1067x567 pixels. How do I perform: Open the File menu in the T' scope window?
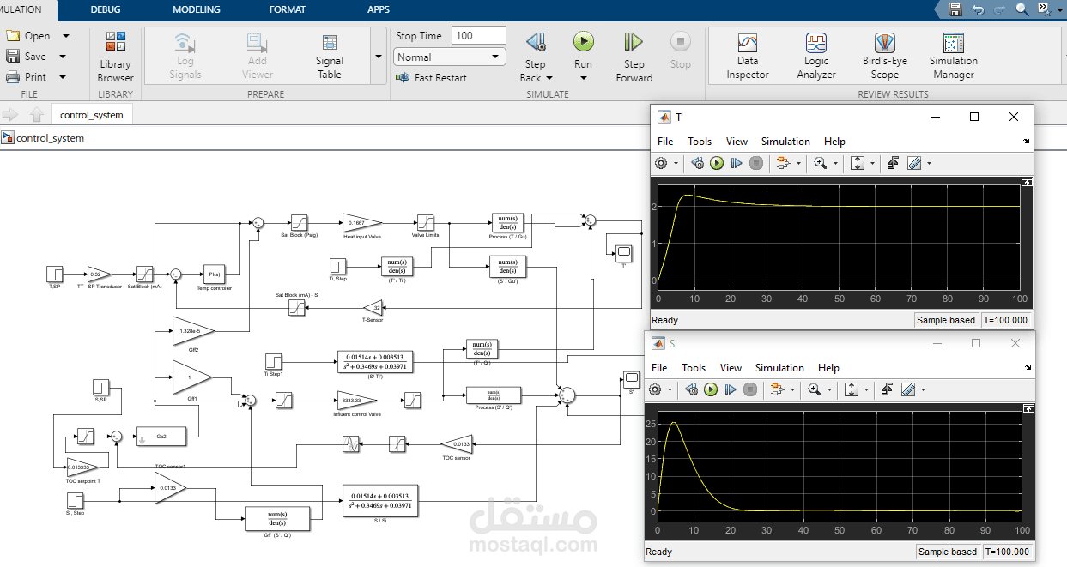[665, 142]
